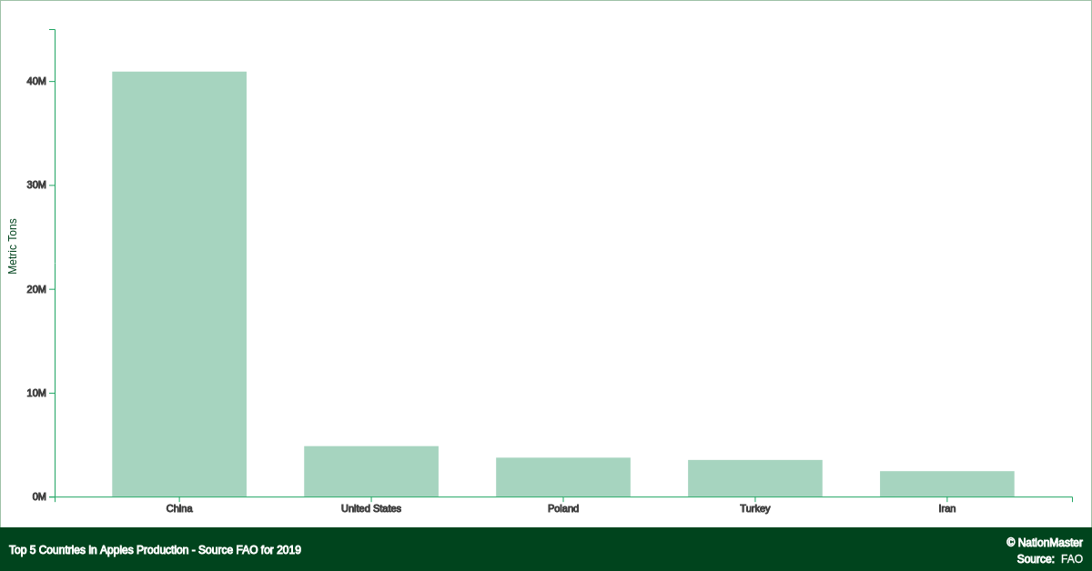Select the United States production bar
The width and height of the screenshot is (1092, 571).
tap(371, 471)
